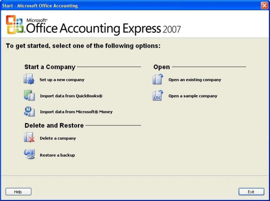Delete a company
The height and width of the screenshot is (201, 270).
click(x=58, y=138)
